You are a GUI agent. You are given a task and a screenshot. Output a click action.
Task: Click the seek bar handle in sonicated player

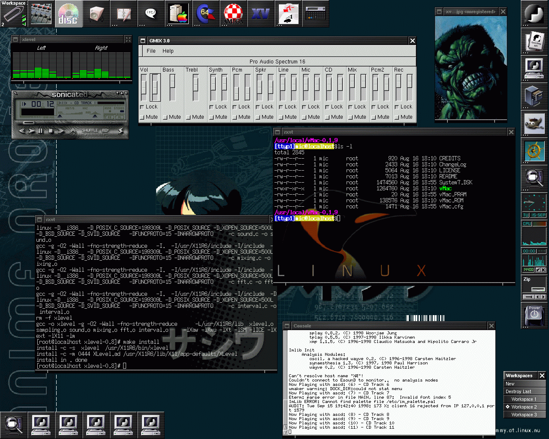[x=29, y=123]
